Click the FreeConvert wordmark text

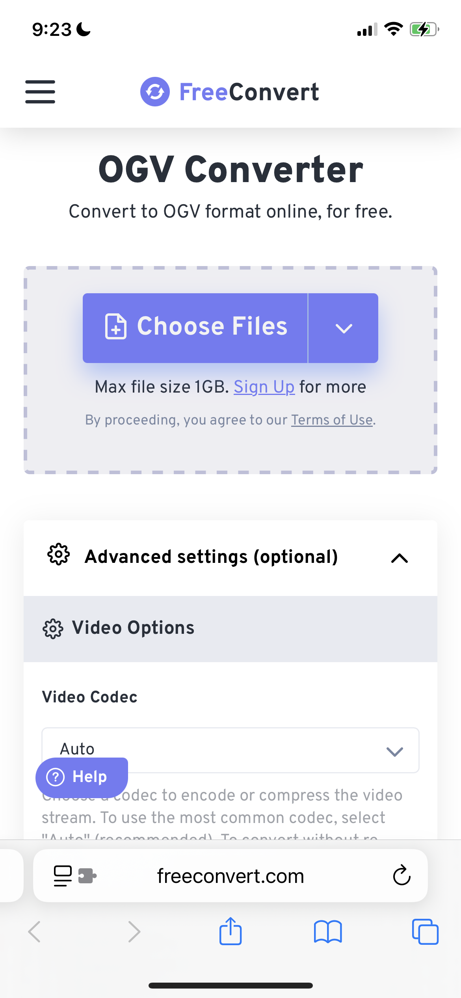(249, 92)
